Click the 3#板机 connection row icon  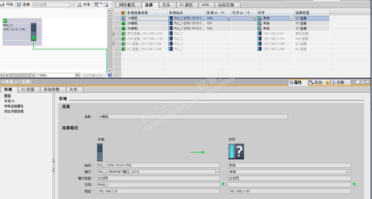click(x=123, y=28)
